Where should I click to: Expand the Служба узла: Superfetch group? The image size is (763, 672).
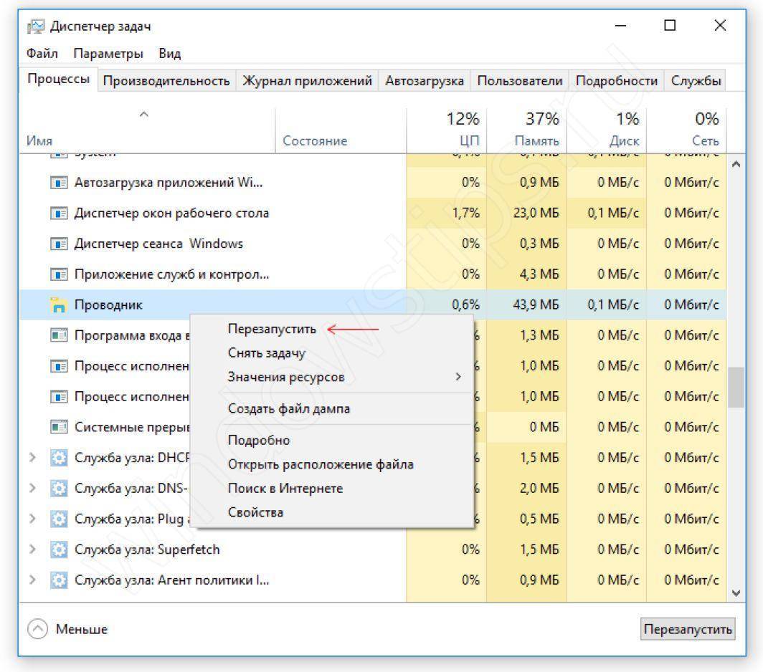32,549
